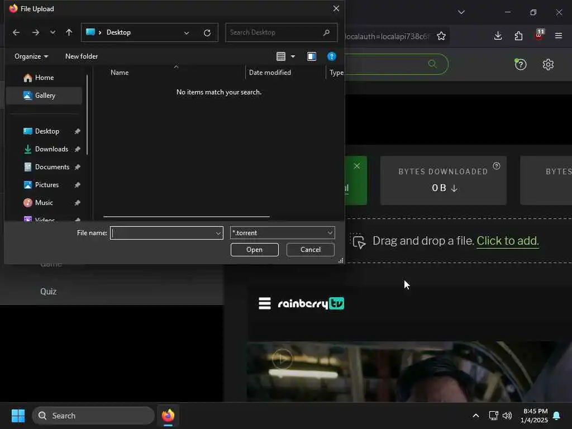Viewport: 572px width, 429px height.
Task: Create a New folder
Action: (x=82, y=56)
